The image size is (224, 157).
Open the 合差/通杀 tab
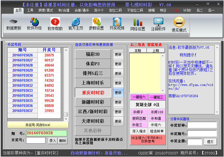(x=82, y=10)
